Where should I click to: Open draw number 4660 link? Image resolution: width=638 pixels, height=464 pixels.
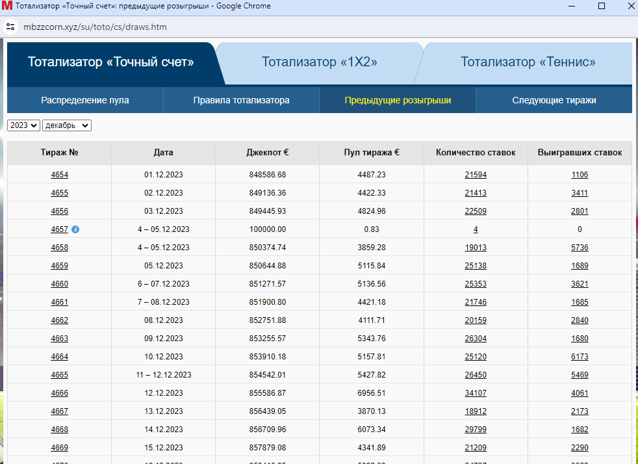59,284
